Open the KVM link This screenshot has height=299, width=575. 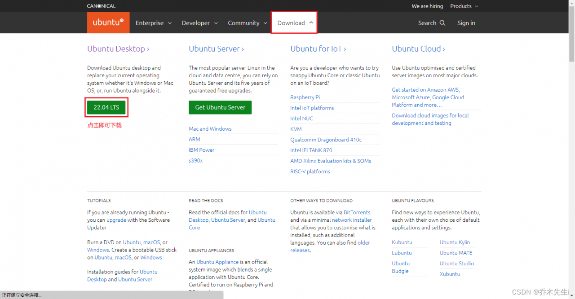pos(296,129)
